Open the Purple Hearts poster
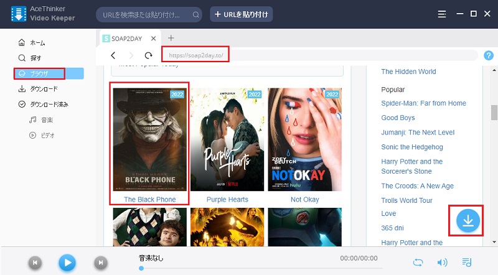 227,139
